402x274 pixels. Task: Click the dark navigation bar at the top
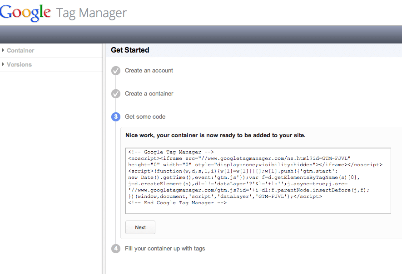click(201, 34)
